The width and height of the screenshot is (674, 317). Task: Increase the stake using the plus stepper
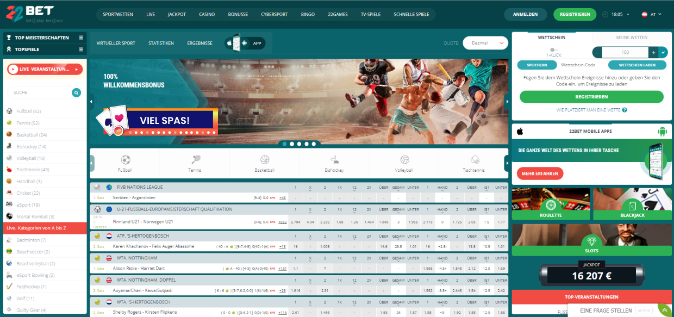pos(653,52)
